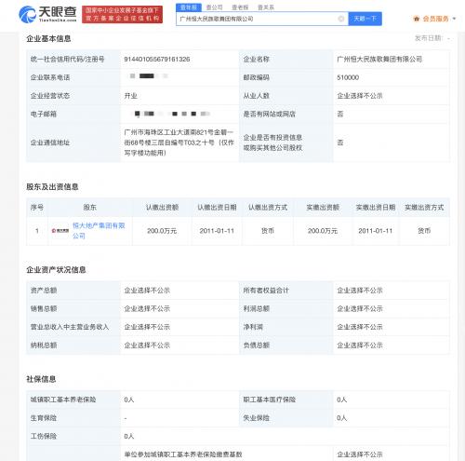Click the 统一社会信用代码 number value
The height and width of the screenshot is (461, 465).
[x=157, y=59]
